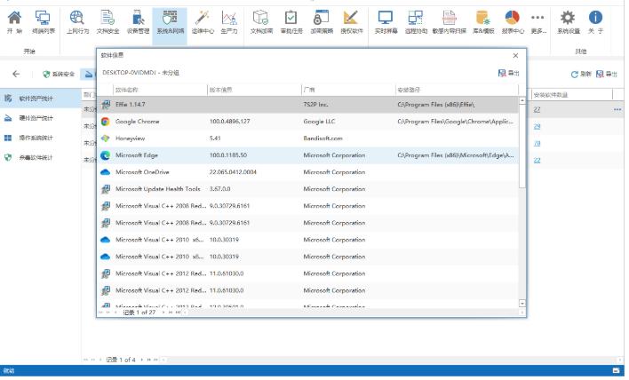Select 硬件资产统计 in left sidebar

[x=36, y=117]
